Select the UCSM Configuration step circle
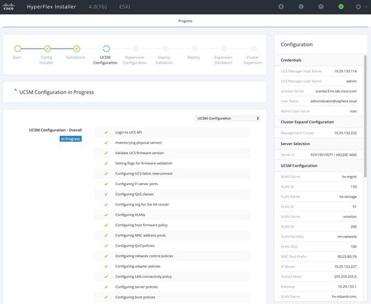The width and height of the screenshot is (371, 304). (106, 49)
